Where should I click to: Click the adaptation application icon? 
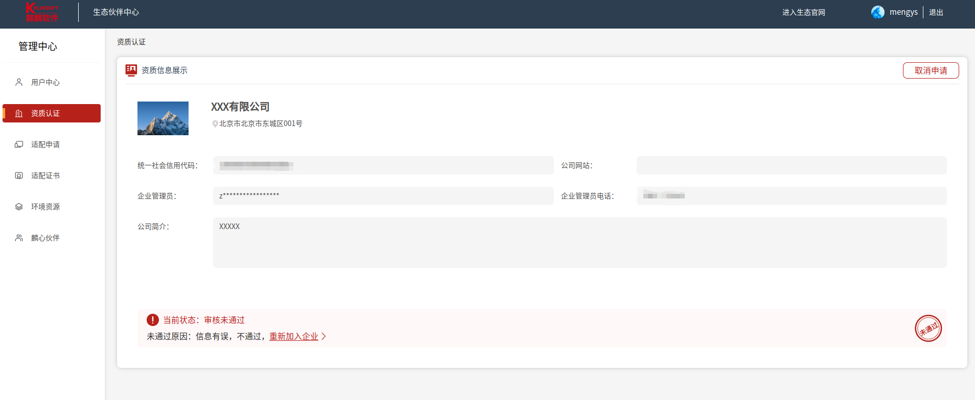pos(19,144)
